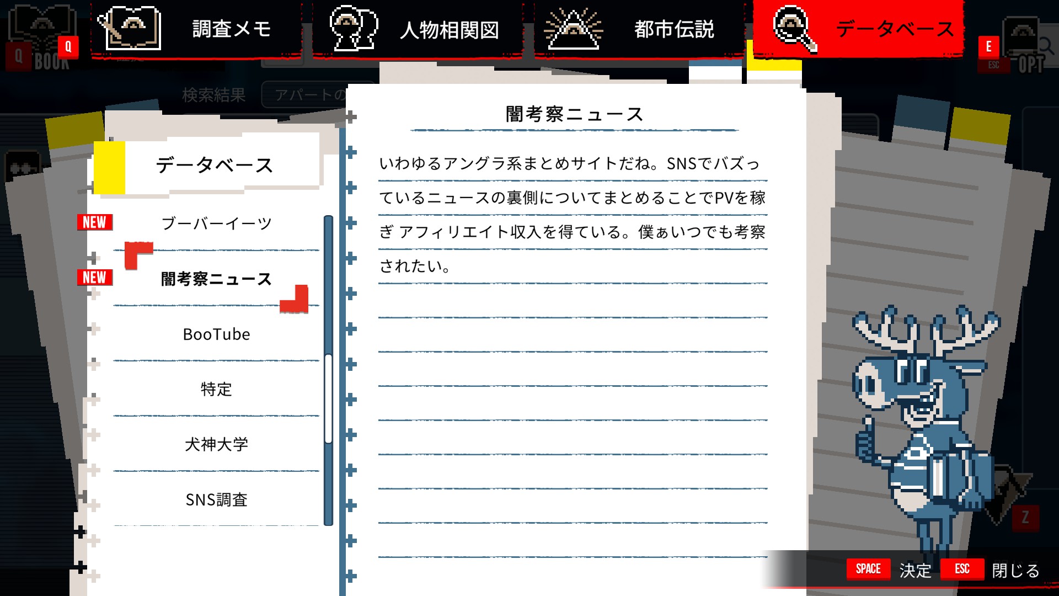The width and height of the screenshot is (1059, 596).
Task: Click NEW badge beside ブーバーイーツ
Action: click(x=95, y=222)
